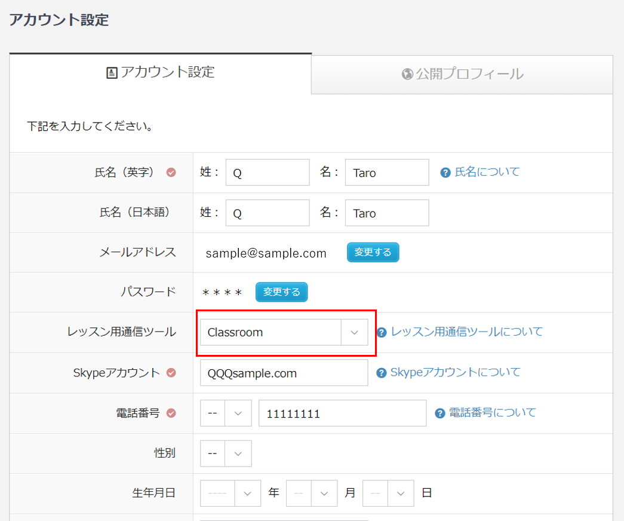This screenshot has height=521, width=624.
Task: Click the help icon beside Skypeアカウントについて
Action: [x=382, y=373]
